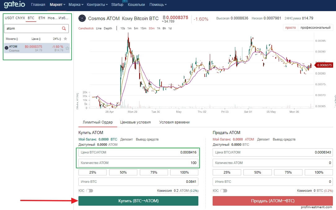Open the Маркет dropdown menu
The width and height of the screenshot is (336, 210).
[57, 5]
